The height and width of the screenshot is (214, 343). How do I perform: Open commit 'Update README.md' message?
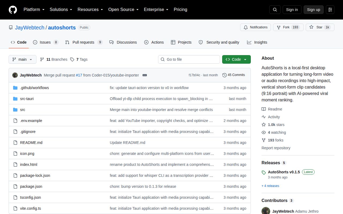(128, 143)
